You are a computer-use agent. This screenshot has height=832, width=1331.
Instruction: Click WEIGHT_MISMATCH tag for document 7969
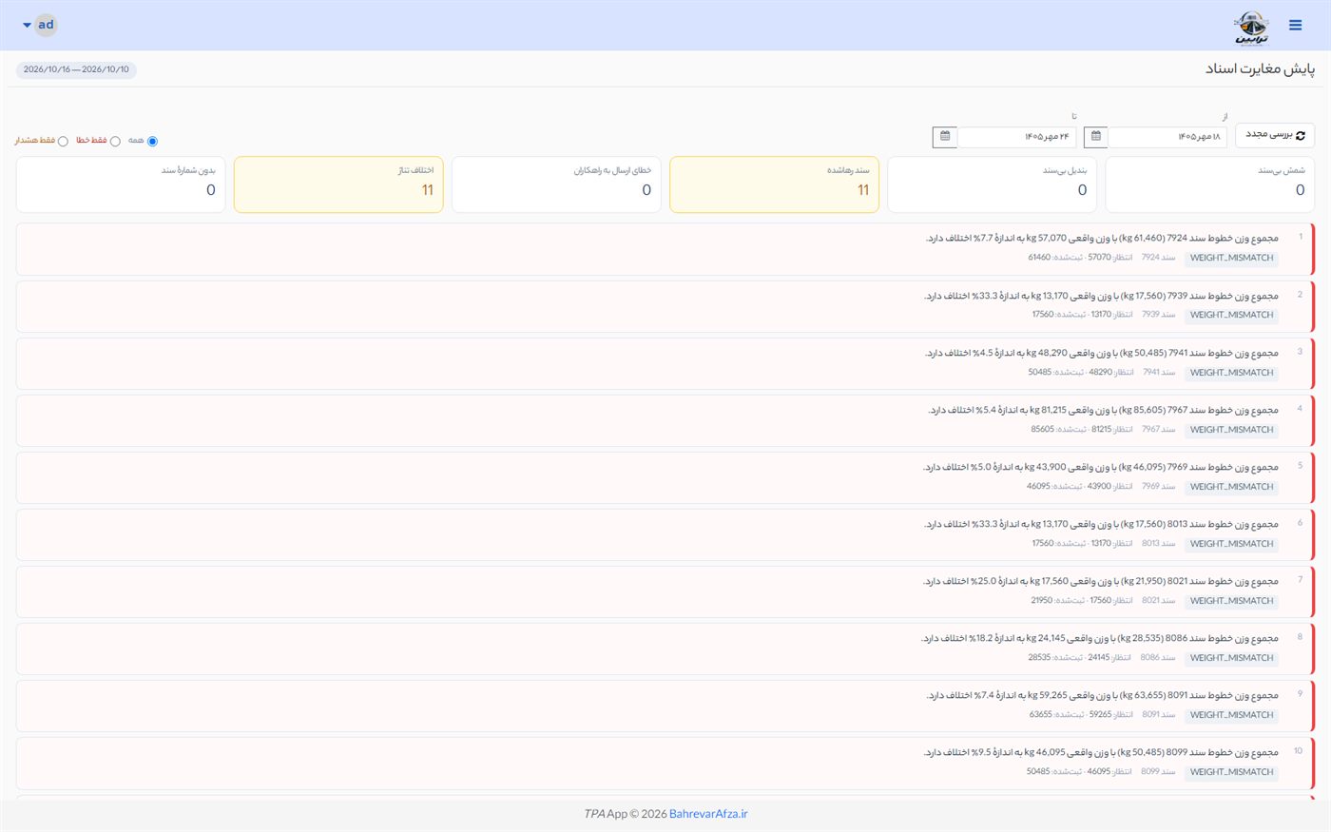(1231, 487)
